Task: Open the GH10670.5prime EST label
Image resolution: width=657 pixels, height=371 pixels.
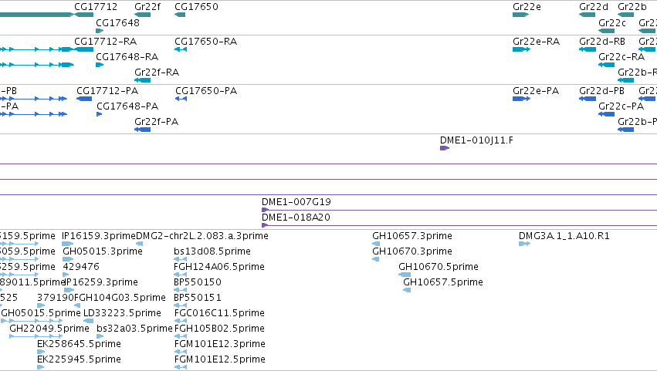Action: 439,267
